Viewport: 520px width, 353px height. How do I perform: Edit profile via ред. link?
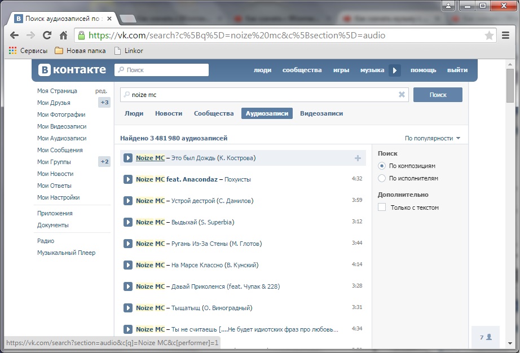tap(101, 91)
